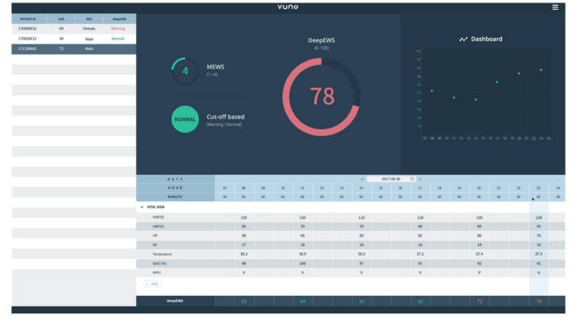
Task: Select the 49-year-old Male patient row
Action: [73, 39]
